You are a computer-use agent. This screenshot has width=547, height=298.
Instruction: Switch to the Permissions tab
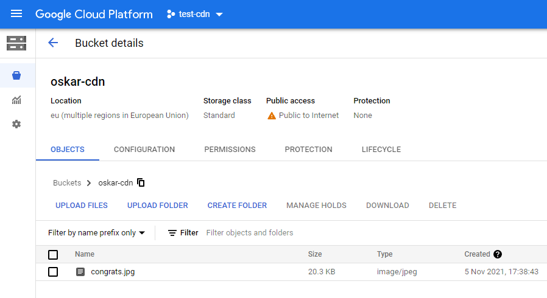click(230, 150)
